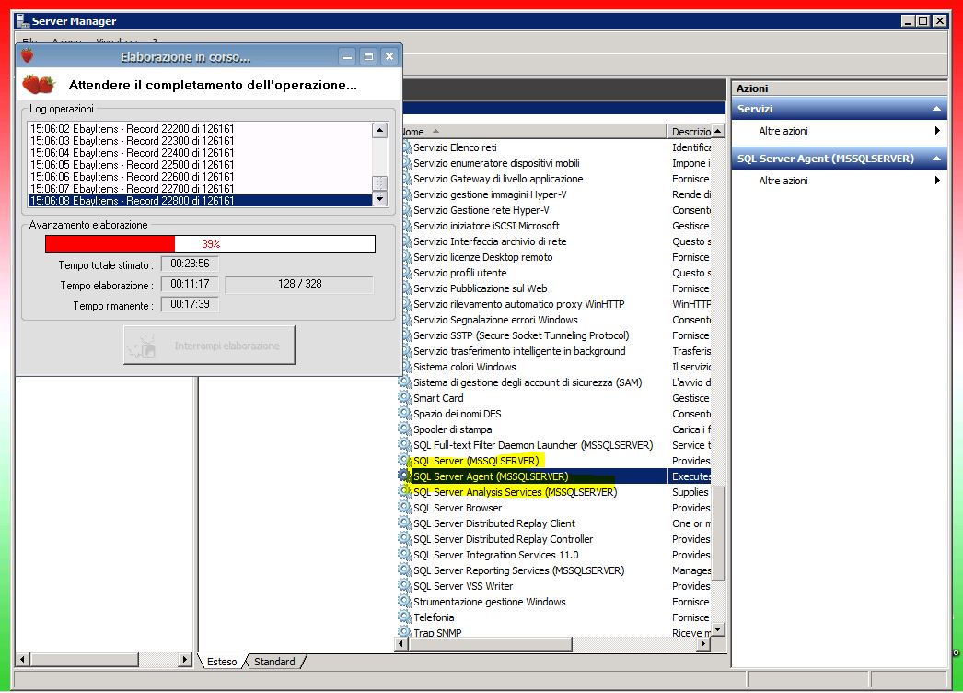Select the SQL Full-text Filter Daemon Launcher icon
Screen dimensions: 963x693
click(x=404, y=444)
